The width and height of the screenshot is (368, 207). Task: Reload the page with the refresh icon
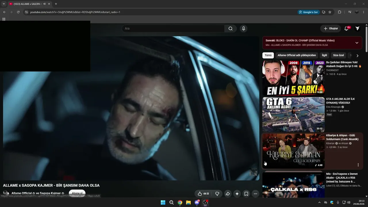coord(18,12)
